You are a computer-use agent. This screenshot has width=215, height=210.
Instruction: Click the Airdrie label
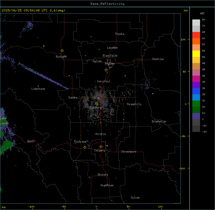[x=101, y=134]
